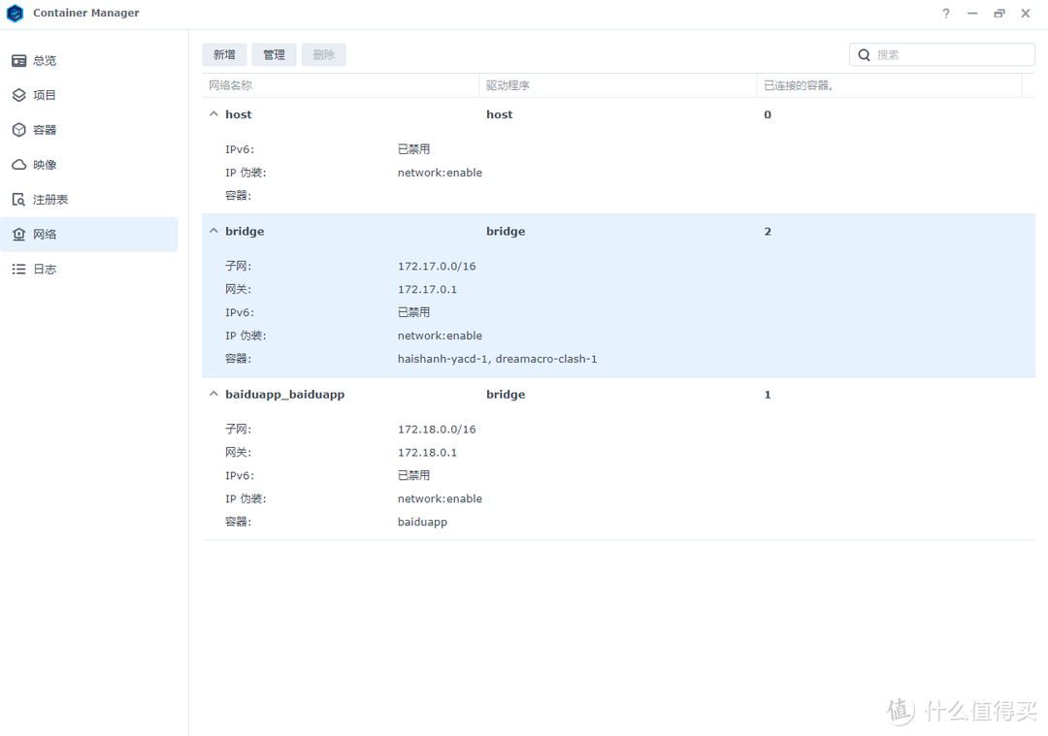Viewport: 1048px width, 736px height.
Task: Select the 映像 (Image) sidebar icon
Action: click(x=20, y=164)
